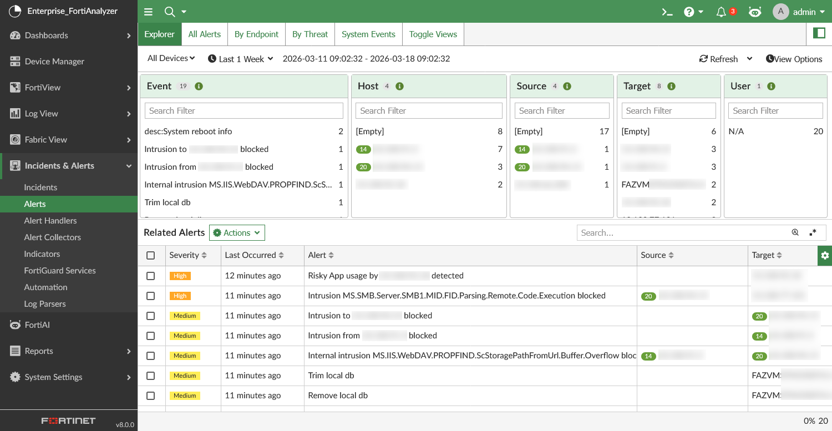The width and height of the screenshot is (832, 431).
Task: Check the Risky App usage alert checkbox
Action: click(x=150, y=276)
